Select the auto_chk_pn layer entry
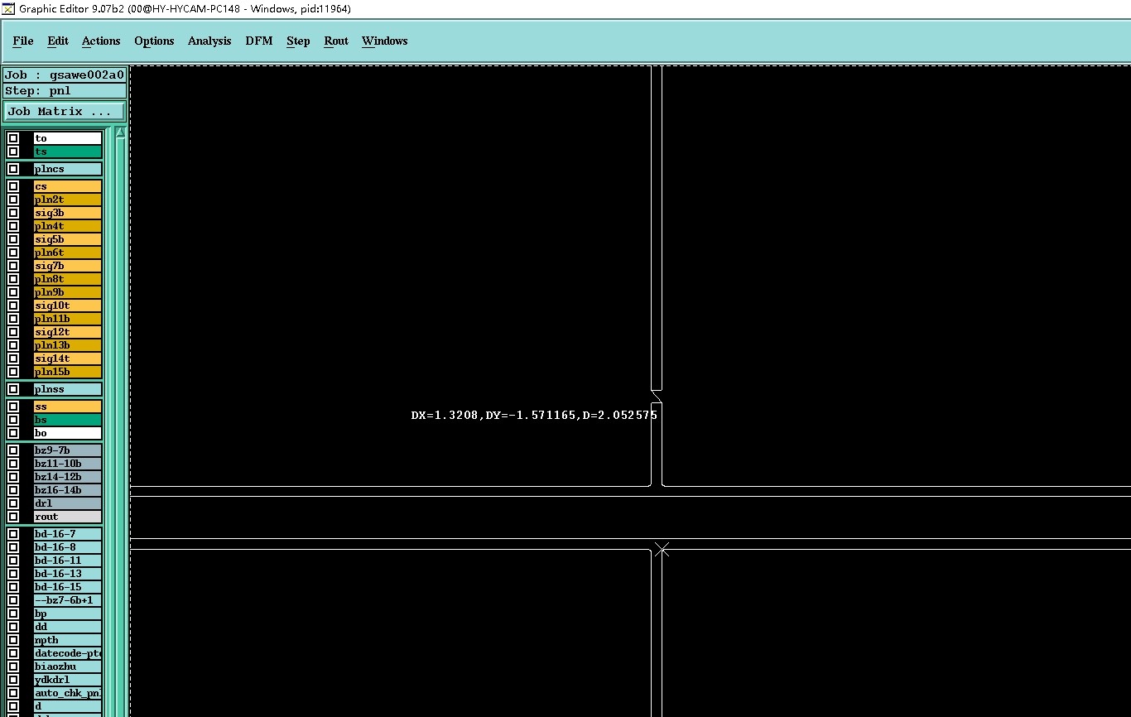Viewport: 1131px width, 717px height. [x=68, y=693]
